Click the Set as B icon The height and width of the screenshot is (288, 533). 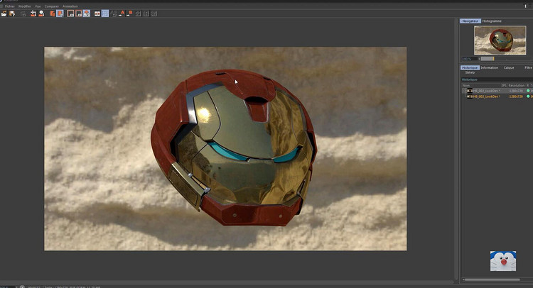tap(129, 13)
